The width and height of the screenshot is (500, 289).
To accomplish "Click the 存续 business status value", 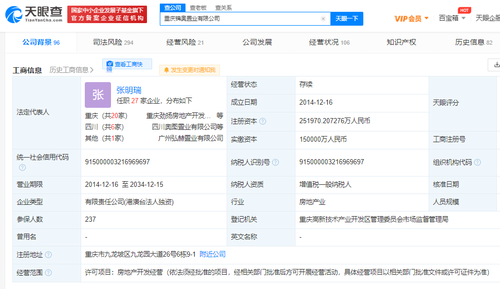I will tap(306, 84).
